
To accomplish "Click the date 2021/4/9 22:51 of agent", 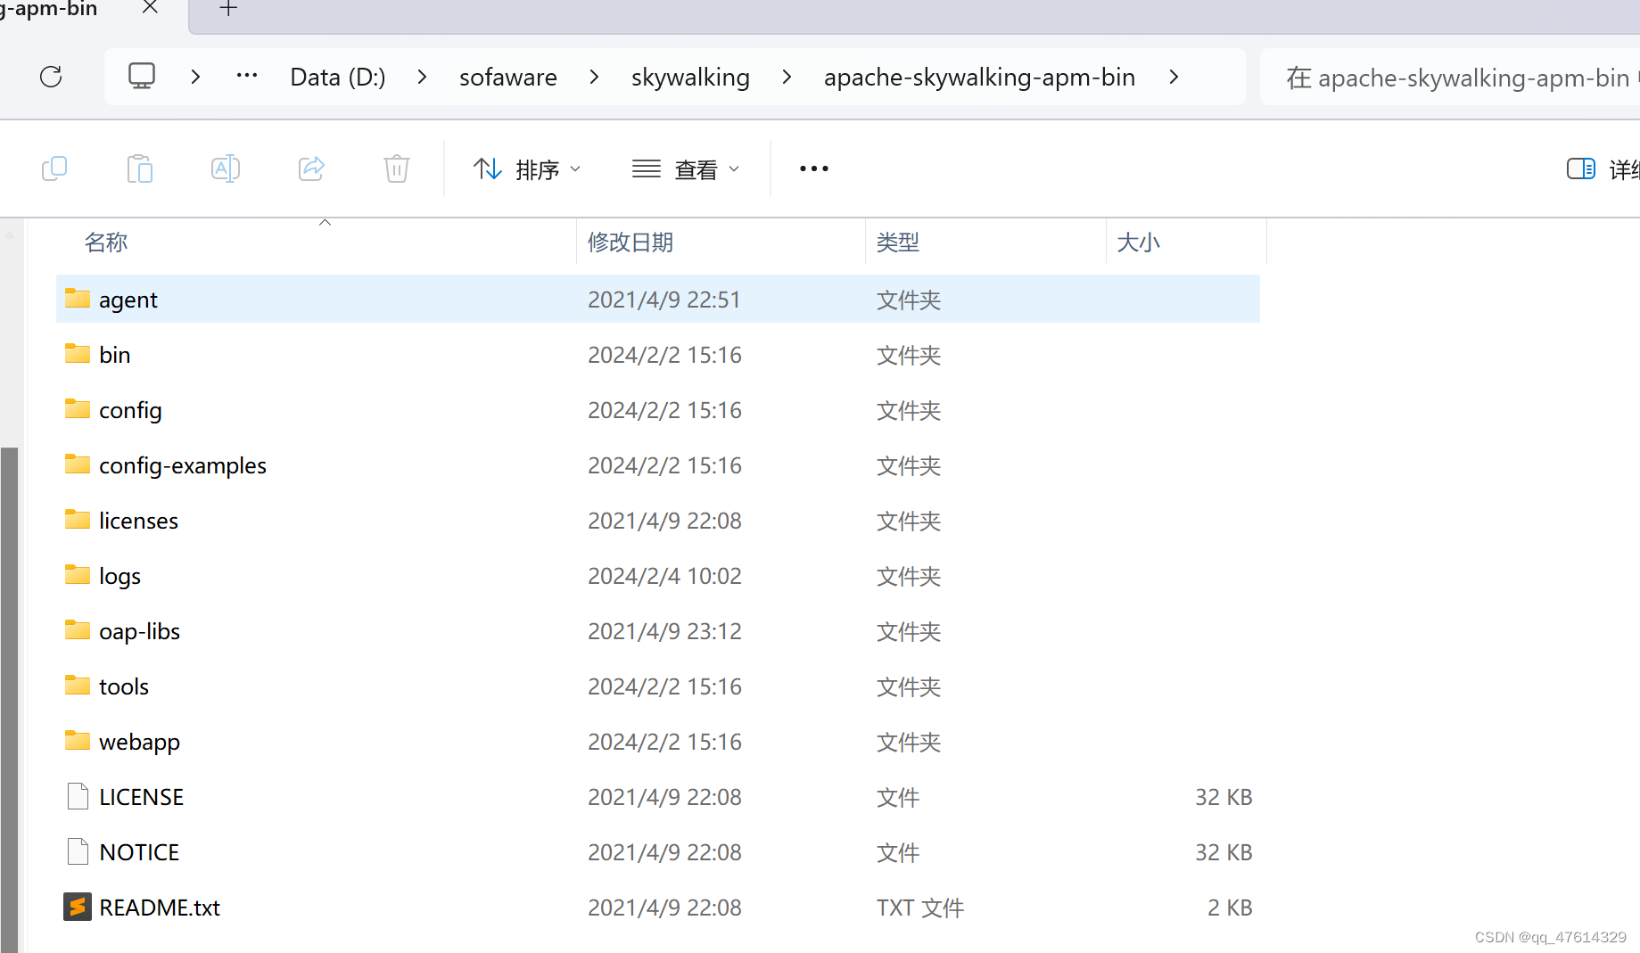I will (664, 300).
